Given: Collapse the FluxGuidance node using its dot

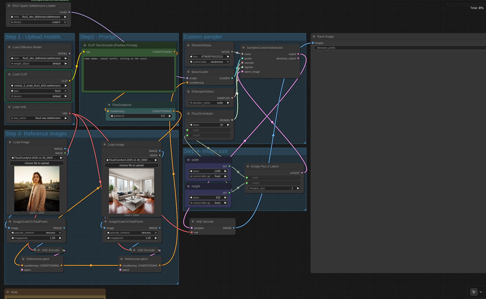Looking at the screenshot, I should click(x=109, y=105).
